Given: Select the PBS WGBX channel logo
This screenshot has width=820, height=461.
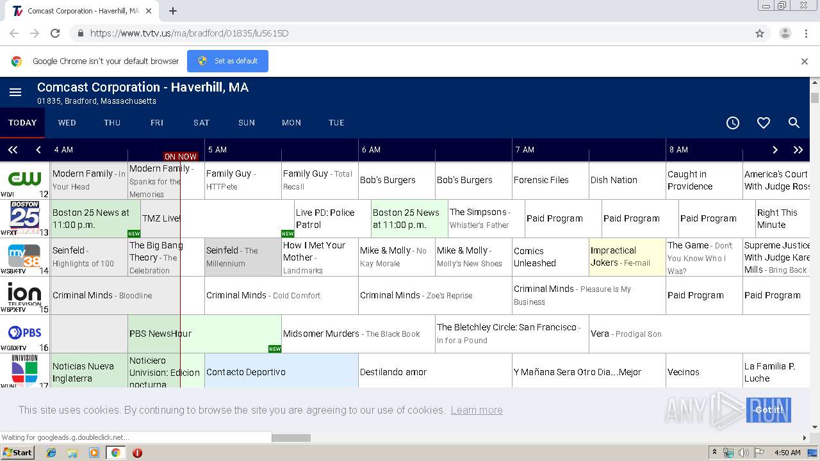Looking at the screenshot, I should pos(25,334).
